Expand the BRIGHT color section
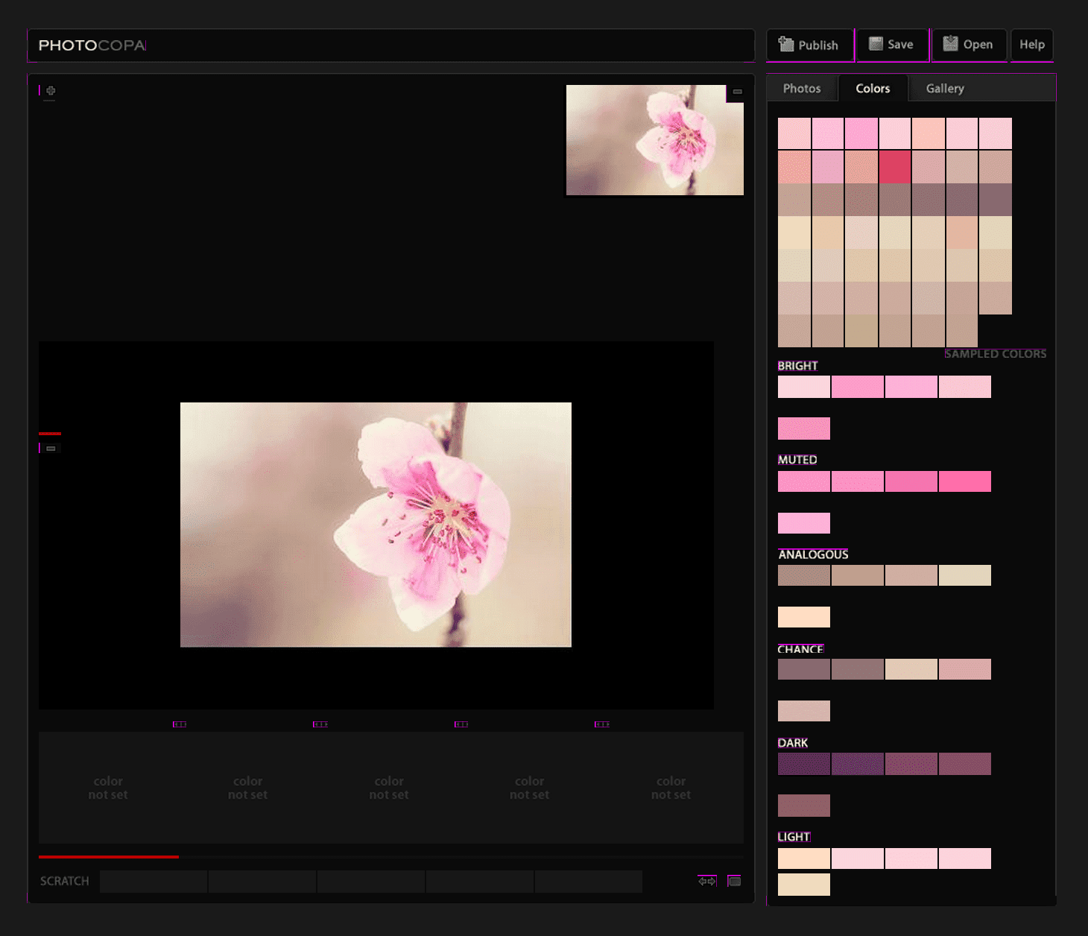The width and height of the screenshot is (1088, 936). point(797,366)
